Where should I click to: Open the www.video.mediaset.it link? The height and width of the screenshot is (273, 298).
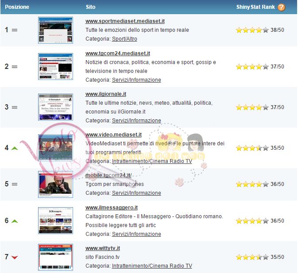click(113, 135)
